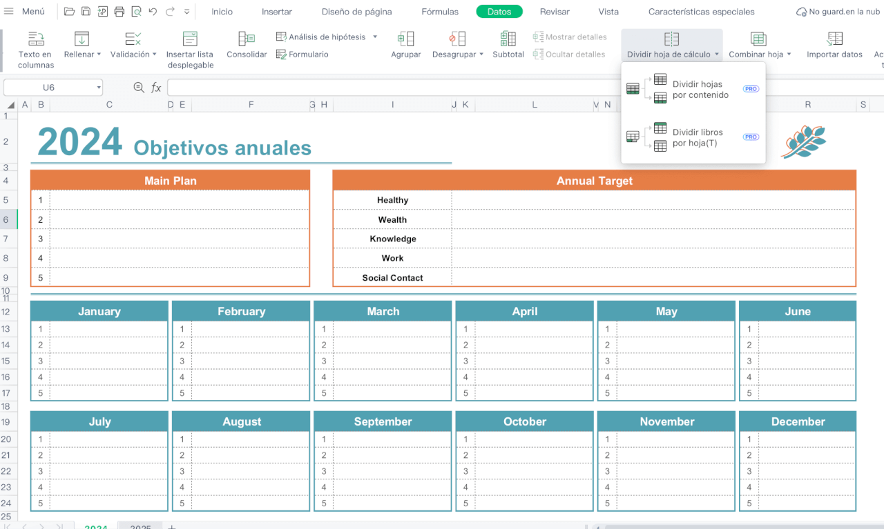Image resolution: width=884 pixels, height=529 pixels.
Task: Open the Fórmulas ribbon tab
Action: (440, 12)
